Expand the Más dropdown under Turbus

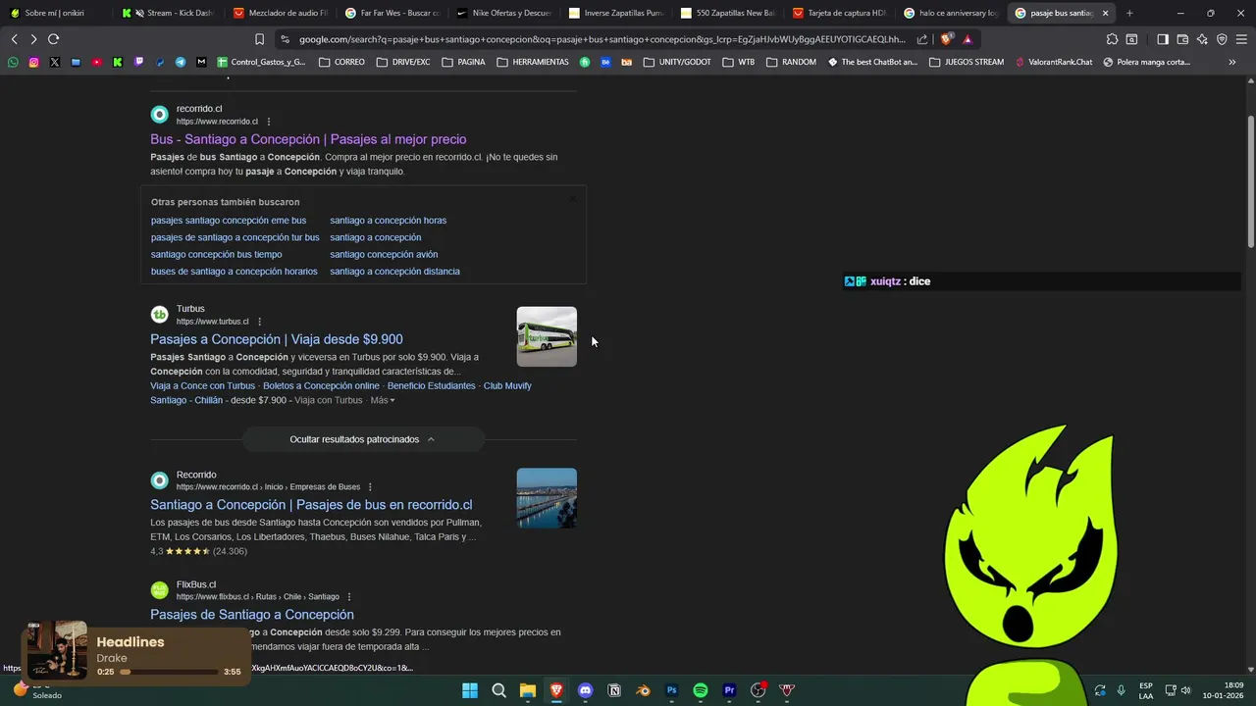(x=383, y=400)
